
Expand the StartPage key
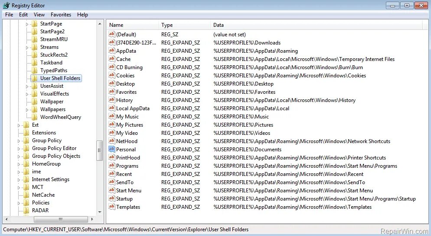click(x=27, y=24)
